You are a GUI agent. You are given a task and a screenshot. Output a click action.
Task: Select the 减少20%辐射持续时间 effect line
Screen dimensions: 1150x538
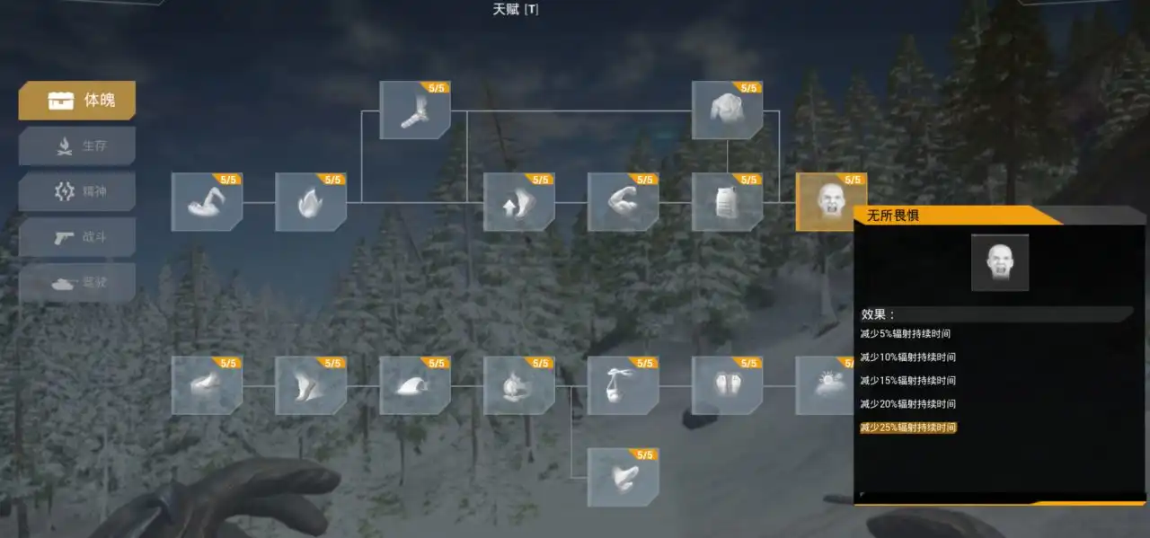pos(907,404)
